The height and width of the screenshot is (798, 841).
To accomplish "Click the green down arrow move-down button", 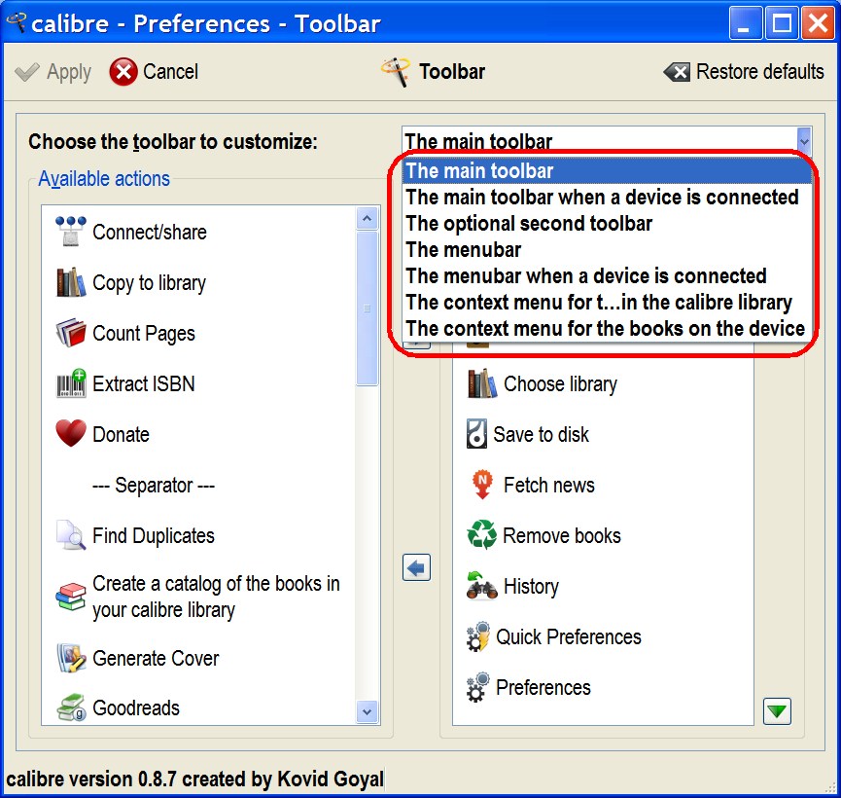I will (x=777, y=711).
